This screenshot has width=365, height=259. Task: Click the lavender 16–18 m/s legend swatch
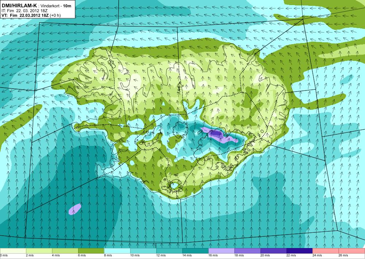click(x=222, y=251)
